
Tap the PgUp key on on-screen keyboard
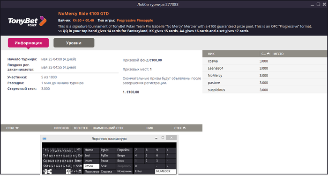107,150
